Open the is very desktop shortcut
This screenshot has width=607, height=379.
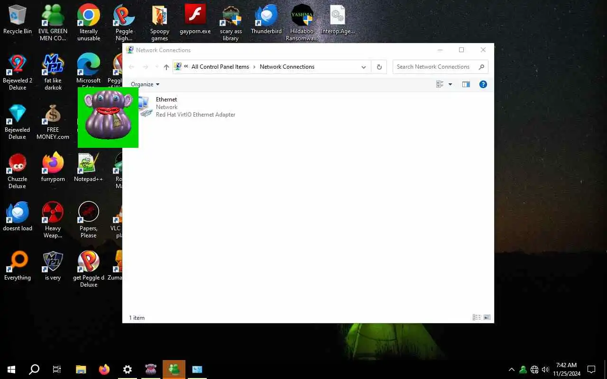tap(53, 266)
